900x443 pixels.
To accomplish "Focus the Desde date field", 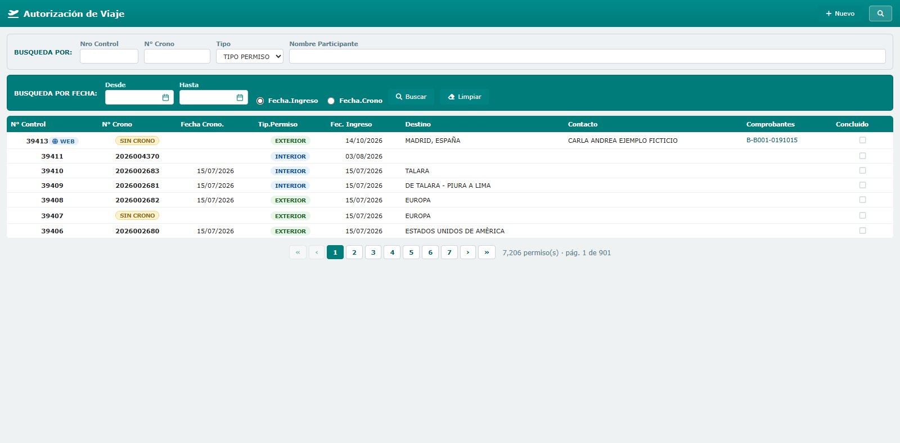I will (x=139, y=97).
